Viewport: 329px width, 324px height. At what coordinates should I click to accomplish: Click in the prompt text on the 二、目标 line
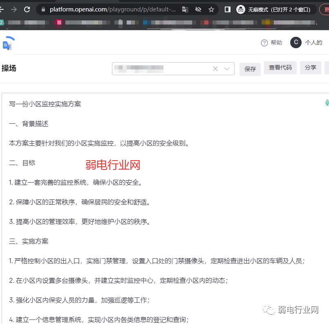click(x=22, y=163)
